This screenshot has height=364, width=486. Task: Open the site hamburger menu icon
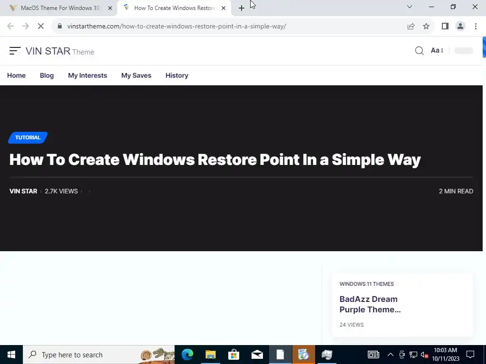pyautogui.click(x=15, y=51)
